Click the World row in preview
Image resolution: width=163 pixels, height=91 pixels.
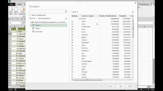(x=101, y=19)
